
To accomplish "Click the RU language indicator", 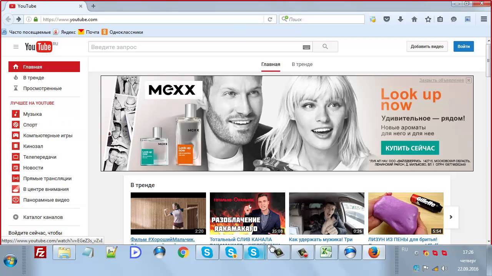I will pos(405,250).
